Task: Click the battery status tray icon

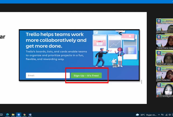Action: point(162,115)
